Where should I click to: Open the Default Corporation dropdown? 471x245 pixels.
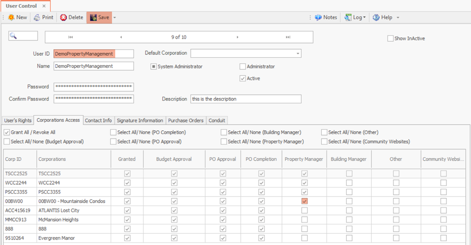pos(298,53)
